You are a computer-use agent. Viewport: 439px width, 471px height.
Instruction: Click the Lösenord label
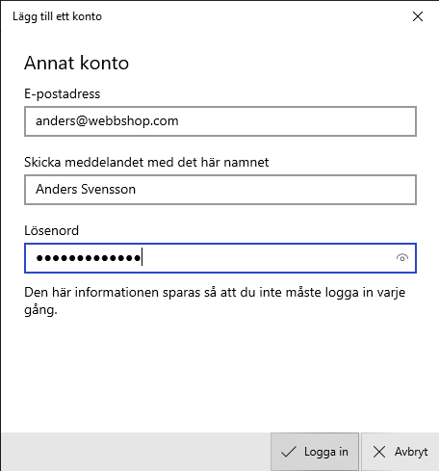tap(51, 230)
